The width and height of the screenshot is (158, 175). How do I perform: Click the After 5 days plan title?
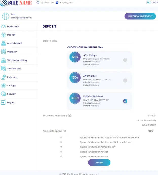point(90,76)
